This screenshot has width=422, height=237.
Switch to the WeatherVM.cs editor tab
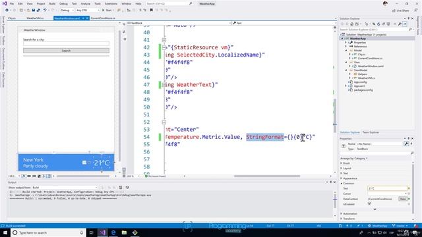[35, 18]
